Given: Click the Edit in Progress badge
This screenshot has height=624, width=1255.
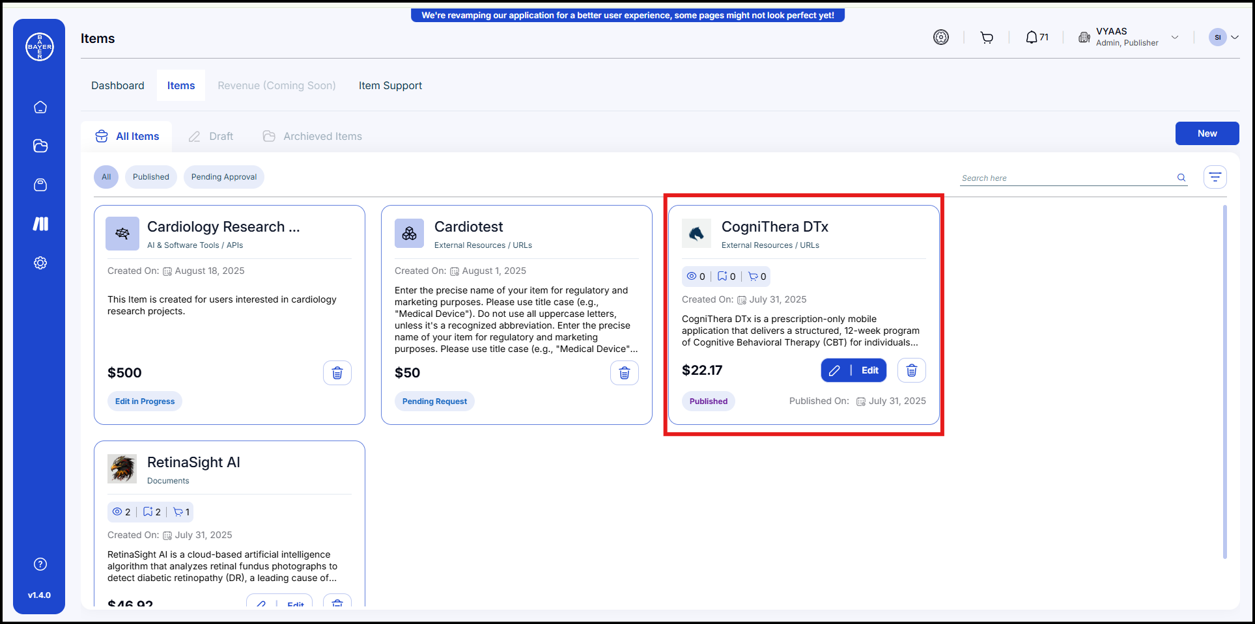Looking at the screenshot, I should coord(145,401).
